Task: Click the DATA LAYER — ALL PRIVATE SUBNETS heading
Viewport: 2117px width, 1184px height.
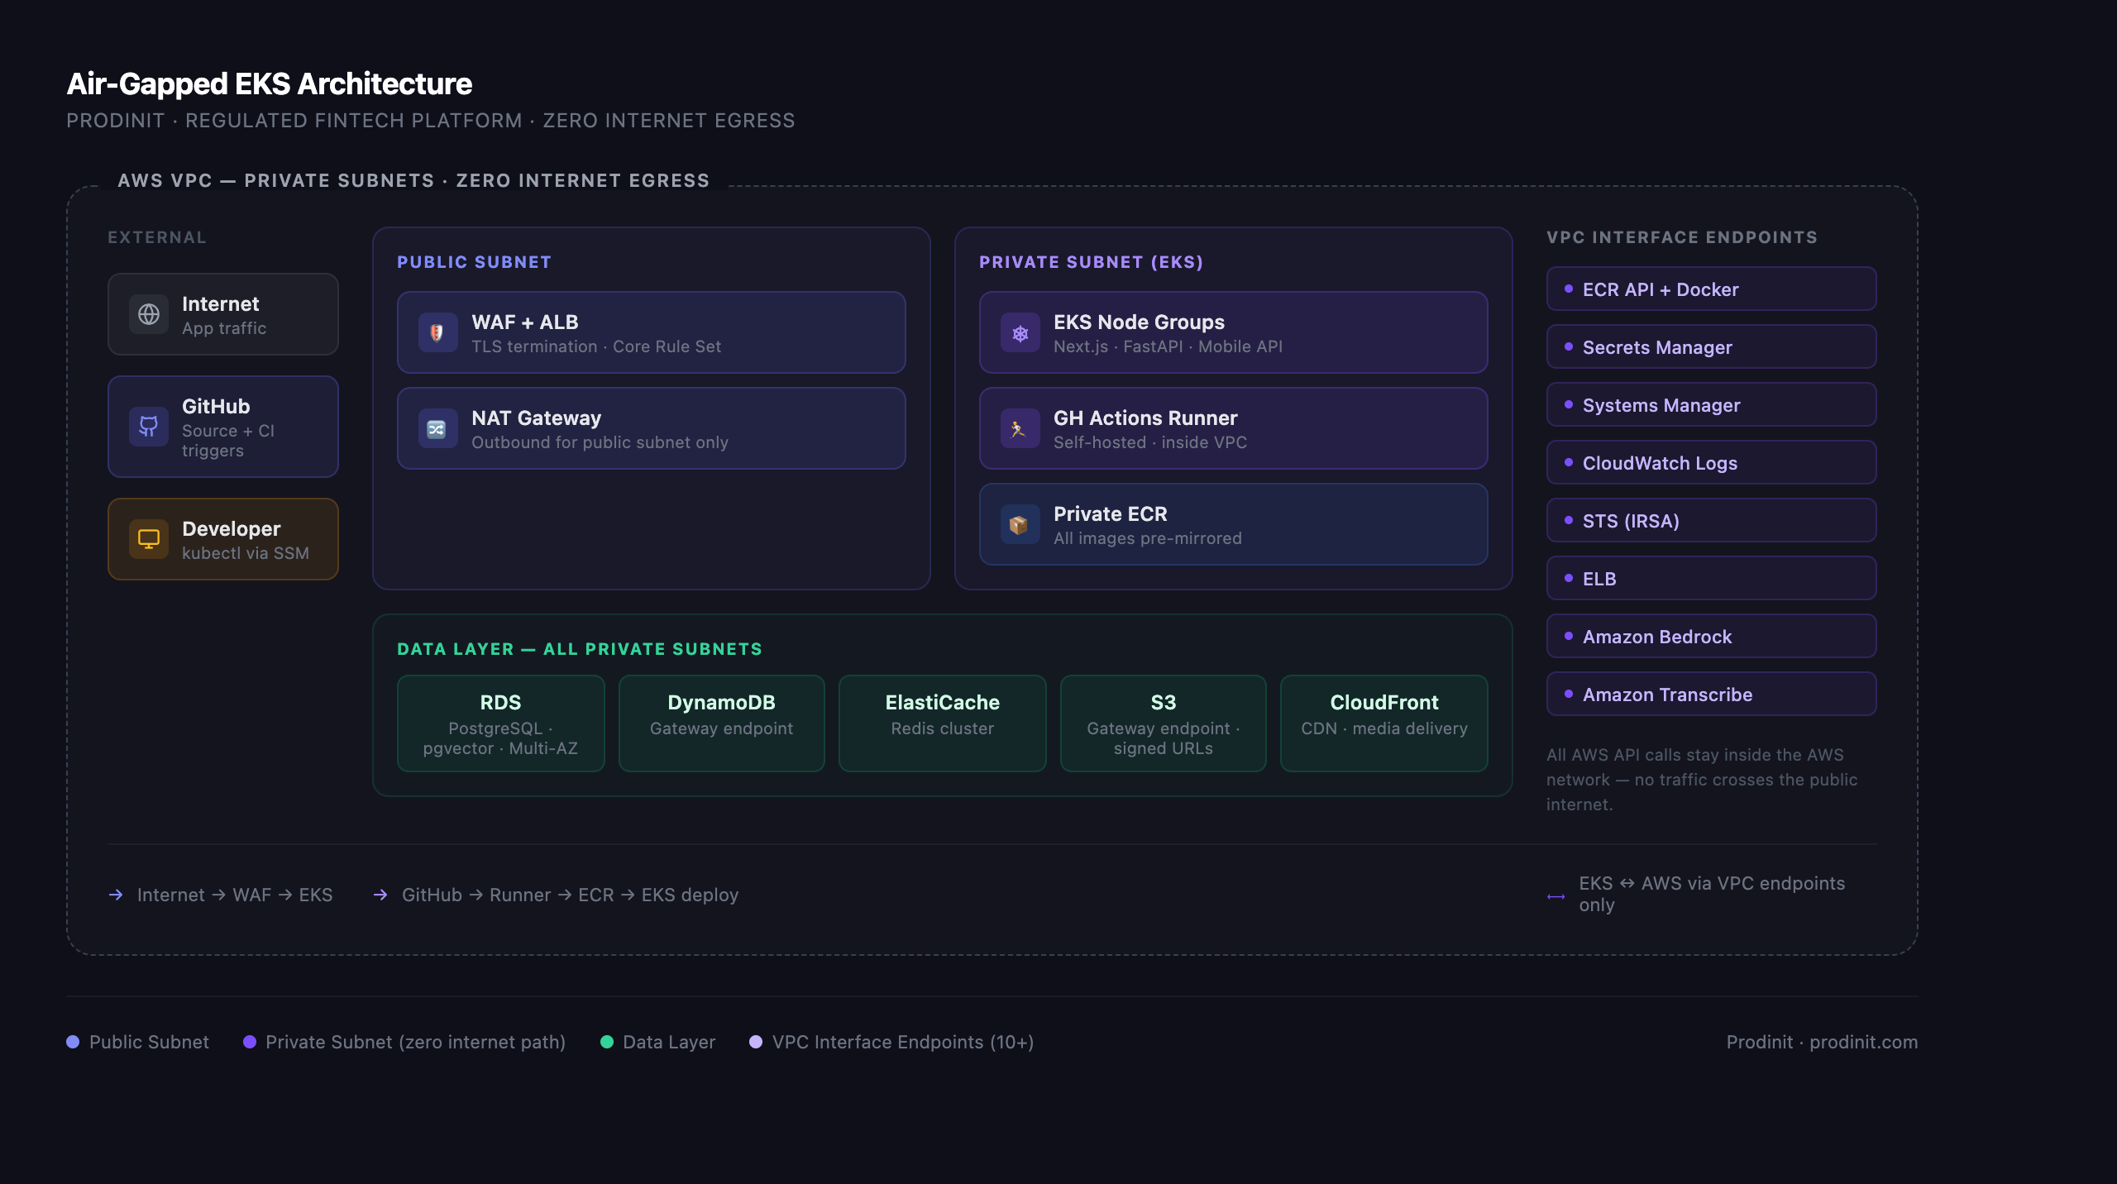Action: point(580,649)
